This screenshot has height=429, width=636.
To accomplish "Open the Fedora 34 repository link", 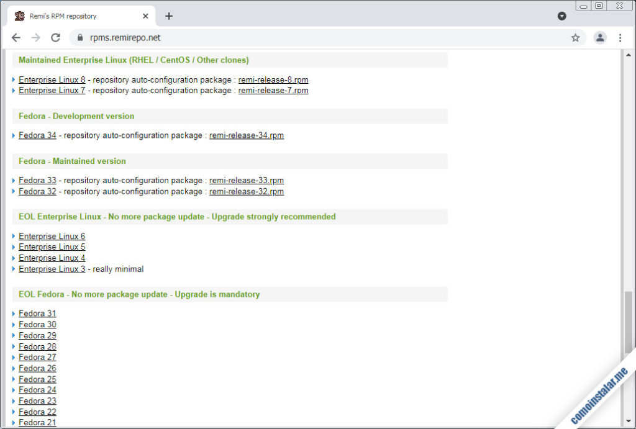I will (x=37, y=135).
